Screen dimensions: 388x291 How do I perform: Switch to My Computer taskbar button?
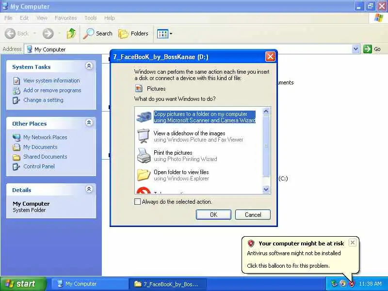pos(89,284)
